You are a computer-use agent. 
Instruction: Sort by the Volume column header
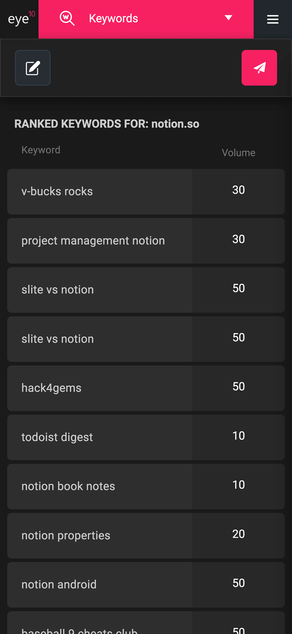coord(238,153)
